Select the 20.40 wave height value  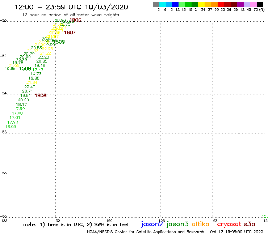click(30, 87)
